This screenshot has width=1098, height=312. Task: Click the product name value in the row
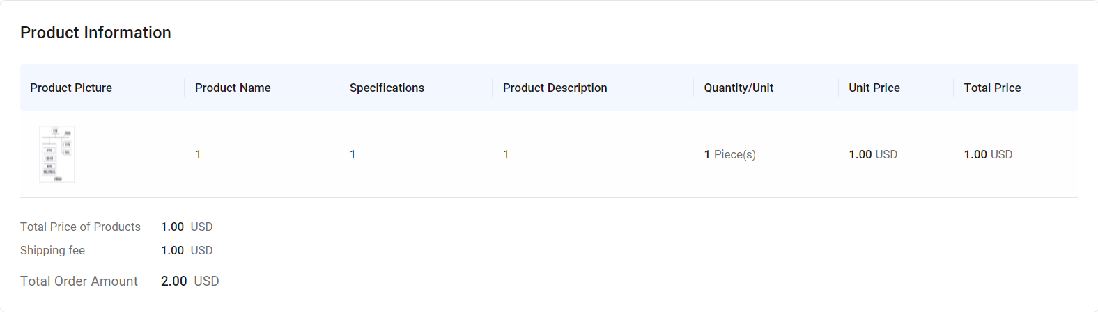tap(198, 154)
